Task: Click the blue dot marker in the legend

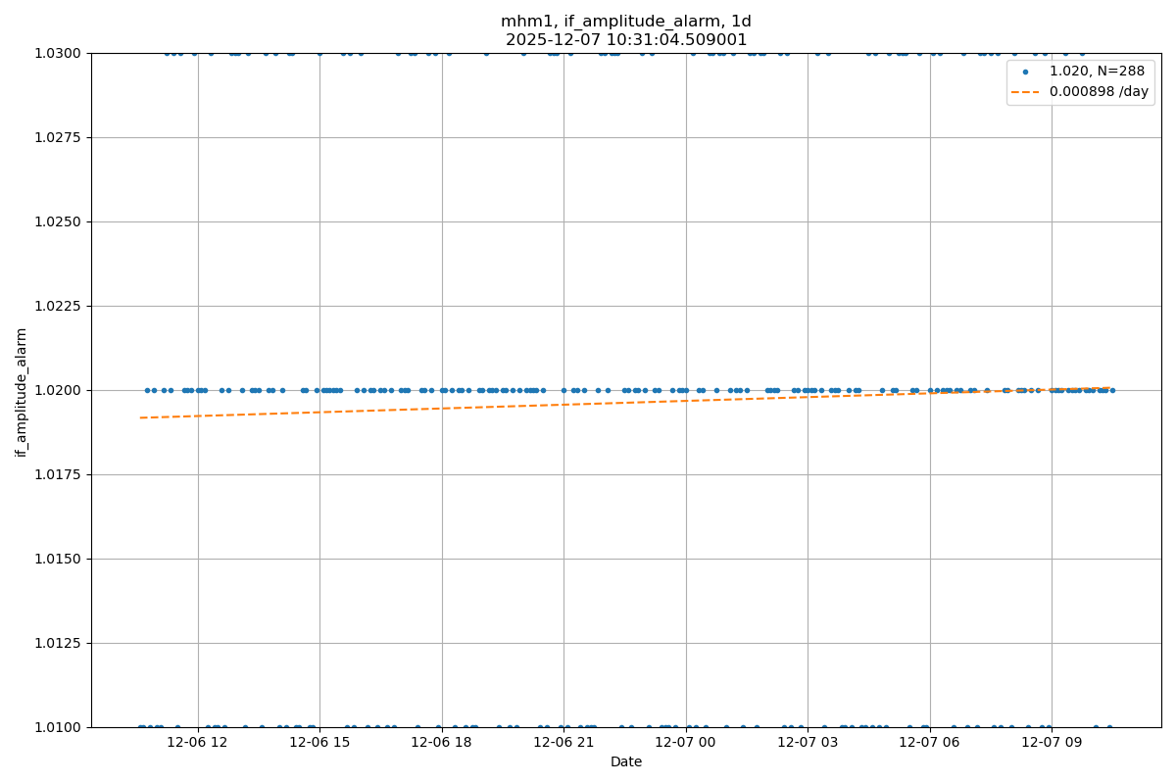Action: tap(1026, 72)
